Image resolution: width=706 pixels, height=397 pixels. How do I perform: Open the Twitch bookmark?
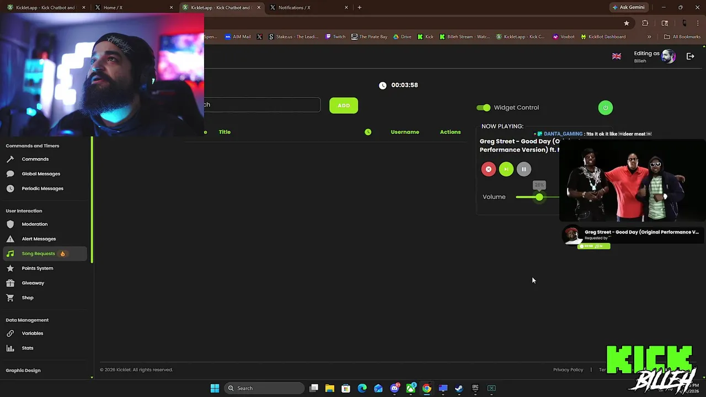pos(335,37)
